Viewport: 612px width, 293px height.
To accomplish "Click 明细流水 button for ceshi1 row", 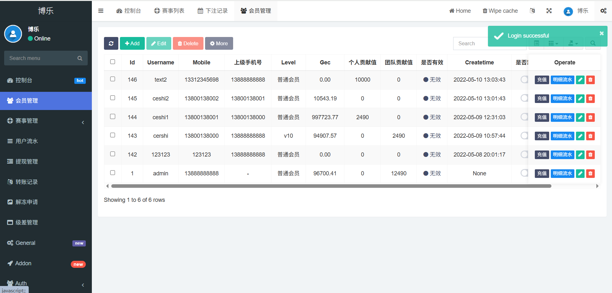I will (x=562, y=117).
